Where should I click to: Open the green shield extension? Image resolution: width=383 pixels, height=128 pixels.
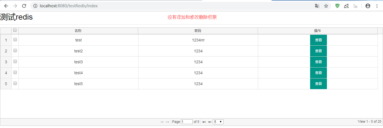pos(338,6)
